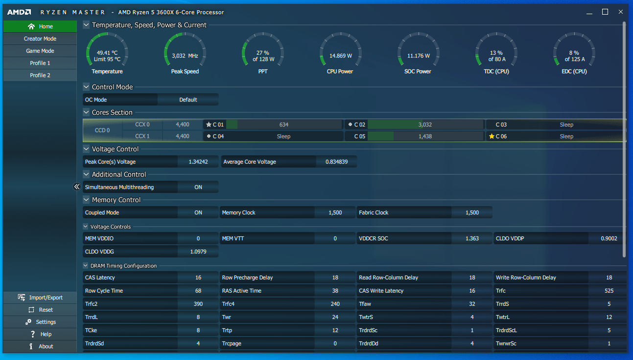Toggle the Coupled Mode ON value
Screen dimensions: 633x360
(x=198, y=212)
